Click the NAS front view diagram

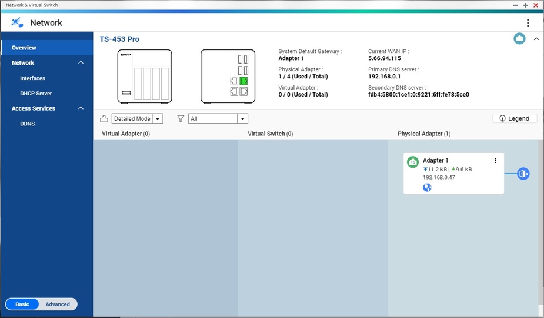click(x=145, y=77)
